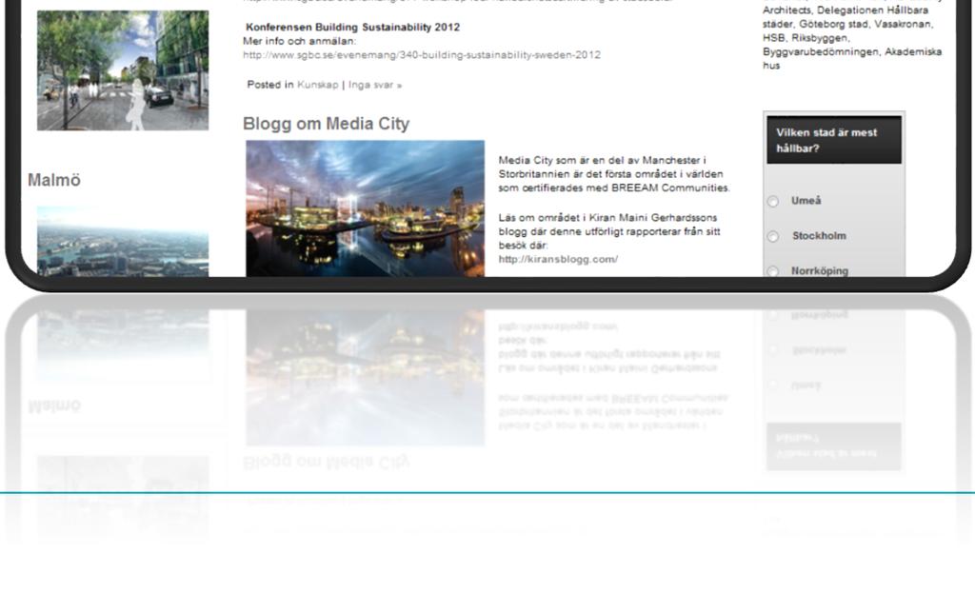Open the sgbc.se Building Sustainability link
Image resolution: width=975 pixels, height=613 pixels.
point(422,55)
